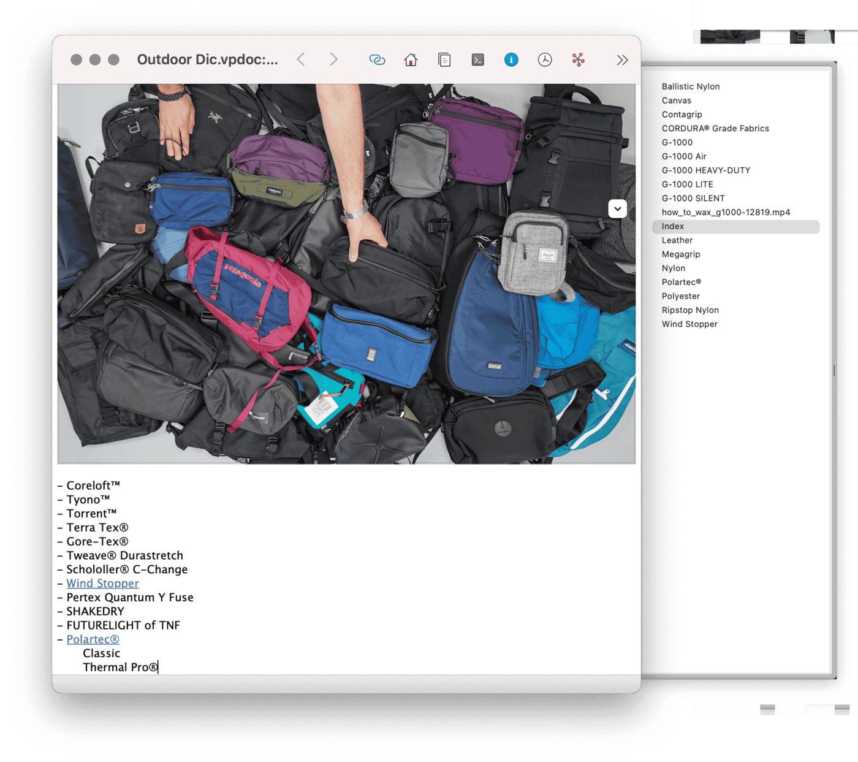Select Canvas in the page list

click(677, 101)
